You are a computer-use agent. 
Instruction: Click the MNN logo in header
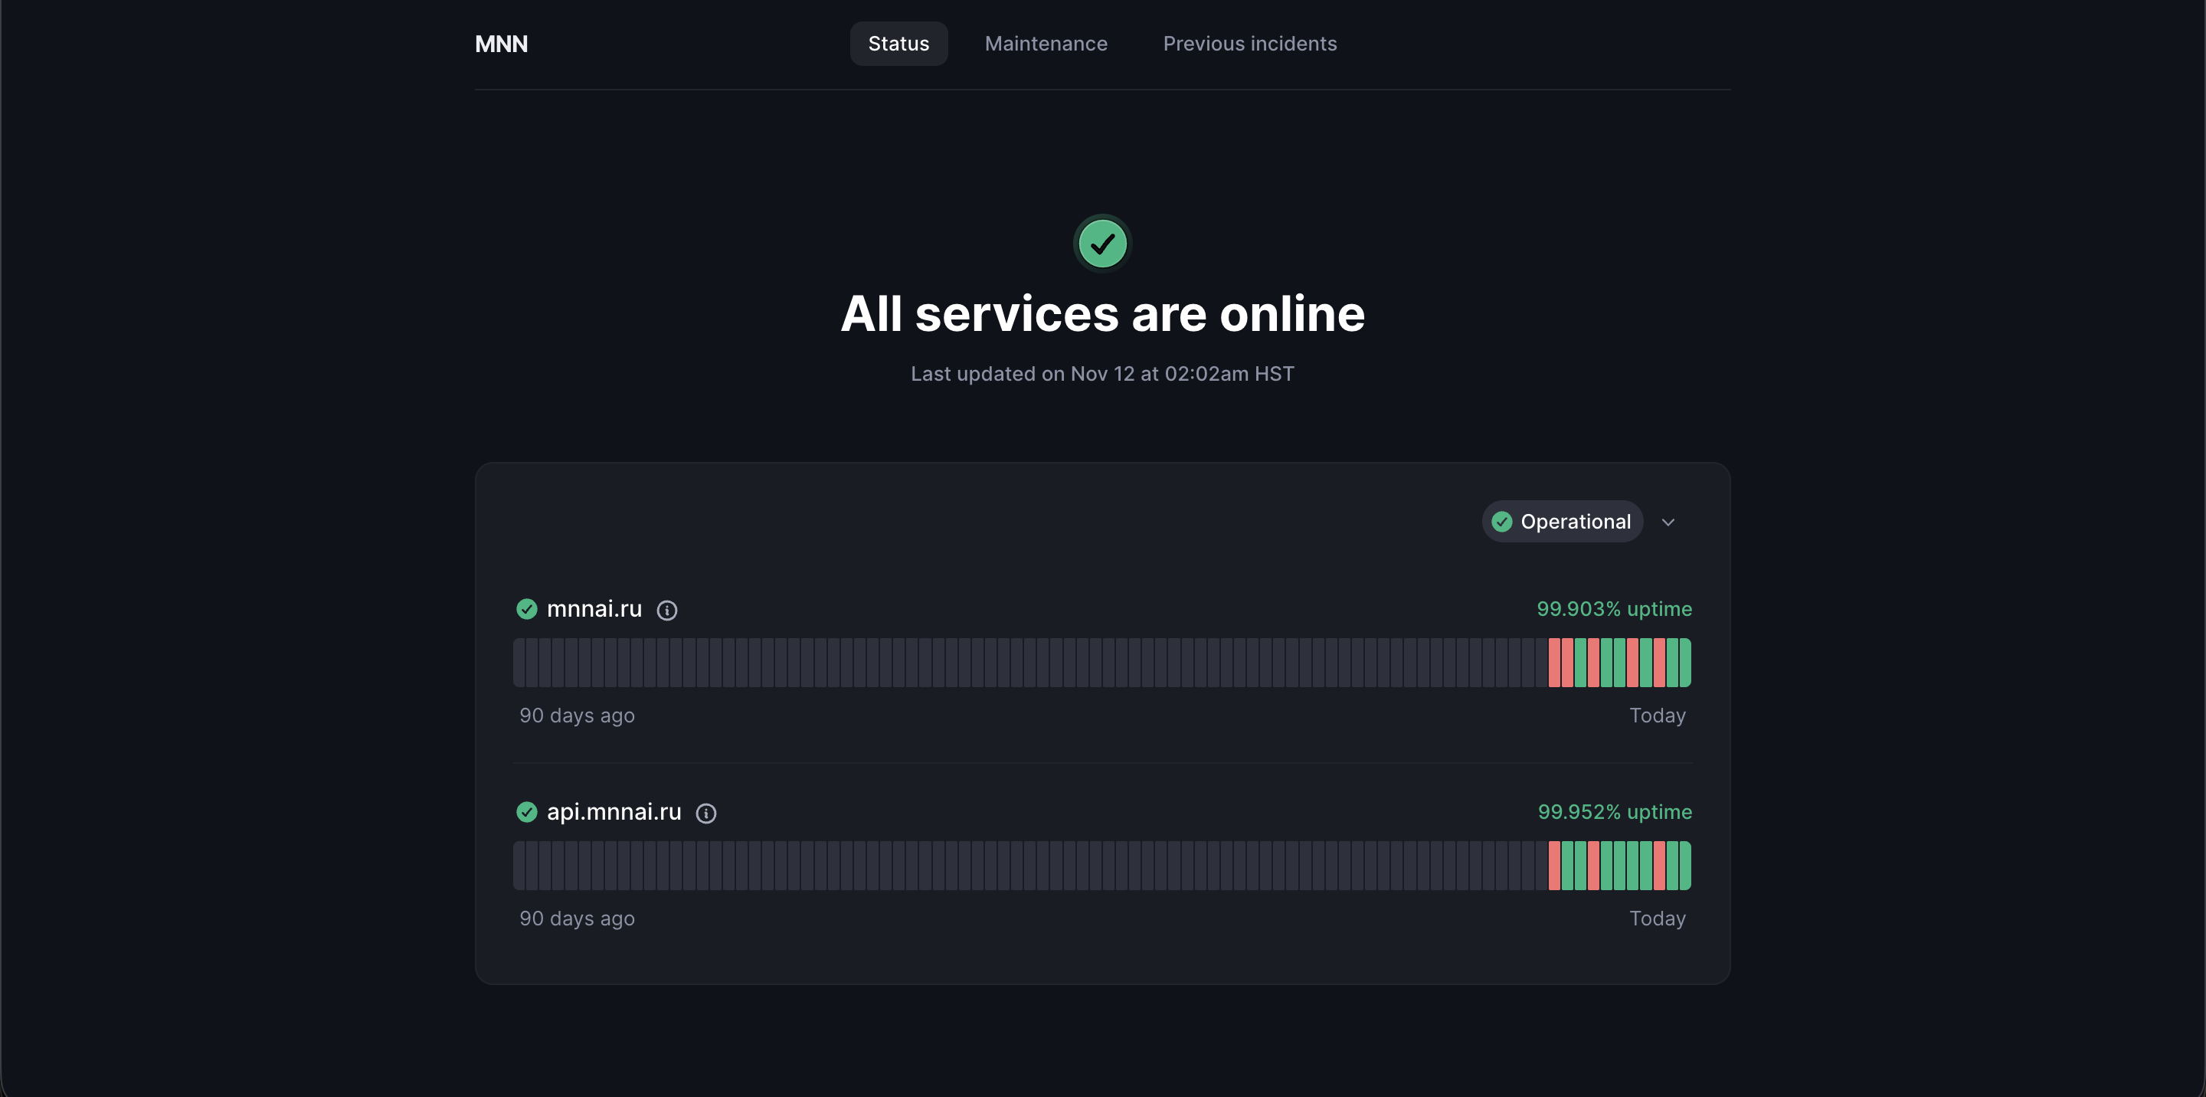point(501,44)
